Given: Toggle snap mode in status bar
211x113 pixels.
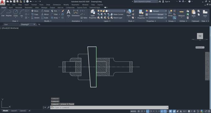Looking at the screenshot, I should click(142, 111).
